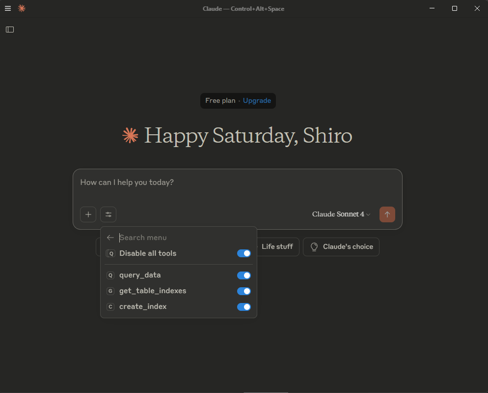Viewport: 488px width, 393px height.
Task: Select the Disable all tools entry
Action: [x=179, y=253]
